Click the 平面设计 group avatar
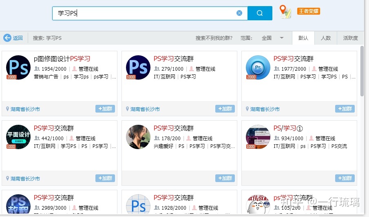The width and height of the screenshot is (369, 217). tap(18, 137)
